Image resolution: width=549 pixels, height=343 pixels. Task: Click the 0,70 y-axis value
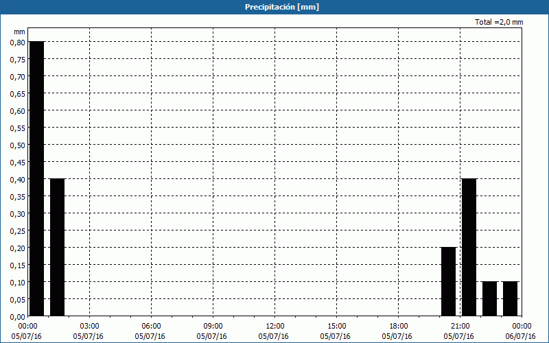[x=18, y=77]
